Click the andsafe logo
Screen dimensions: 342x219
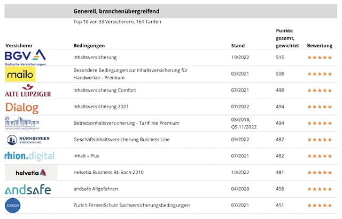(28, 189)
